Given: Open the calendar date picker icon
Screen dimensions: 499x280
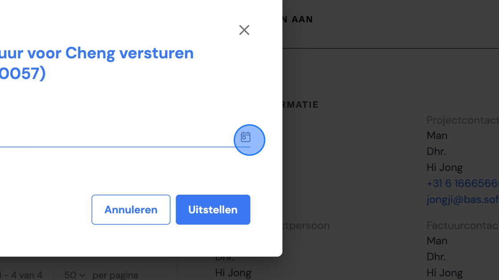Looking at the screenshot, I should click(245, 137).
